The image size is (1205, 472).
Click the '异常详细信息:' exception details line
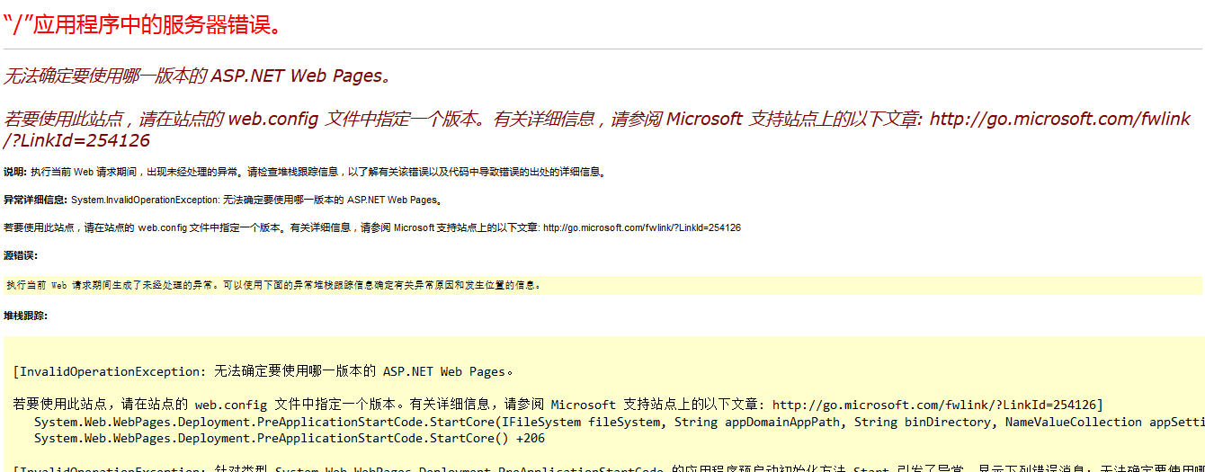click(x=223, y=200)
